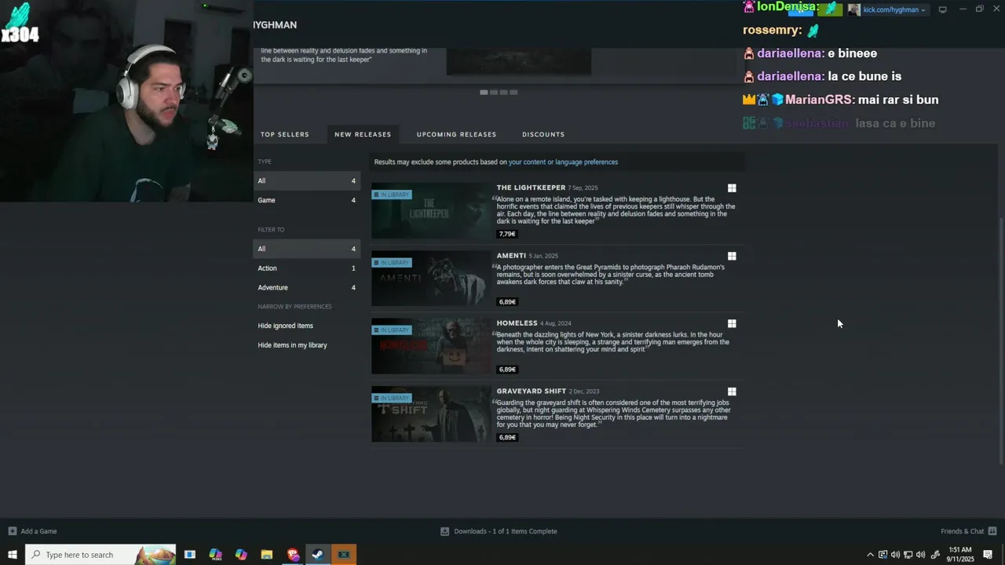This screenshot has height=565, width=1005.
Task: Select the All genre filter
Action: 307,249
